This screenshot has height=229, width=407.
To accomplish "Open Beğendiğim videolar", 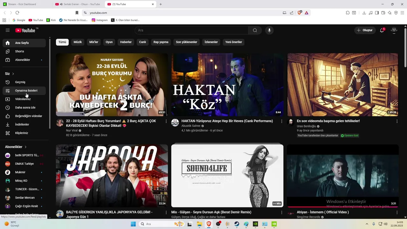I will coord(24,116).
